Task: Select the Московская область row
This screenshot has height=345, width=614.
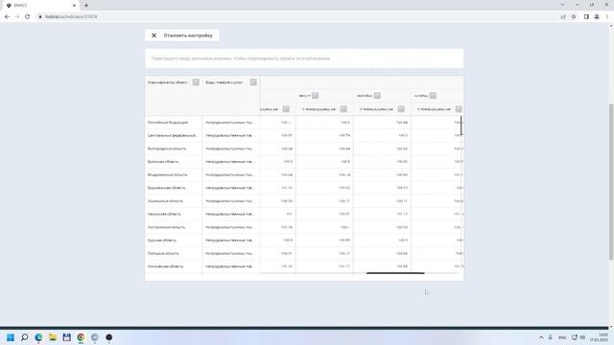Action: click(x=303, y=266)
